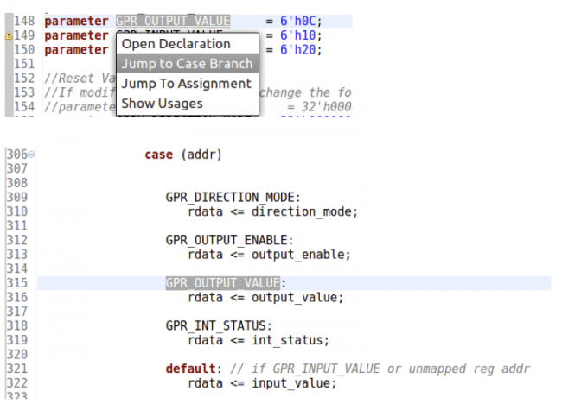Collapse the case block fold at line 306
The image size is (562, 404).
31,155
